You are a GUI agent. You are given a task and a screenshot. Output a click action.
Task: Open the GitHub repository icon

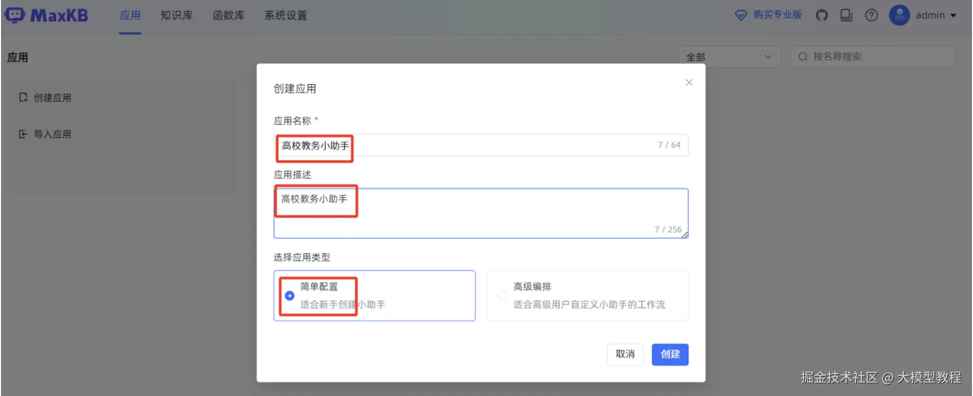822,16
